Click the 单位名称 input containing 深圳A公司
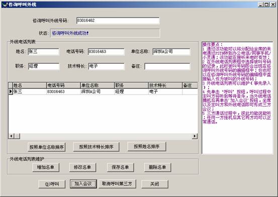Image resolution: width=278 pixels, height=197 pixels. click(171, 52)
